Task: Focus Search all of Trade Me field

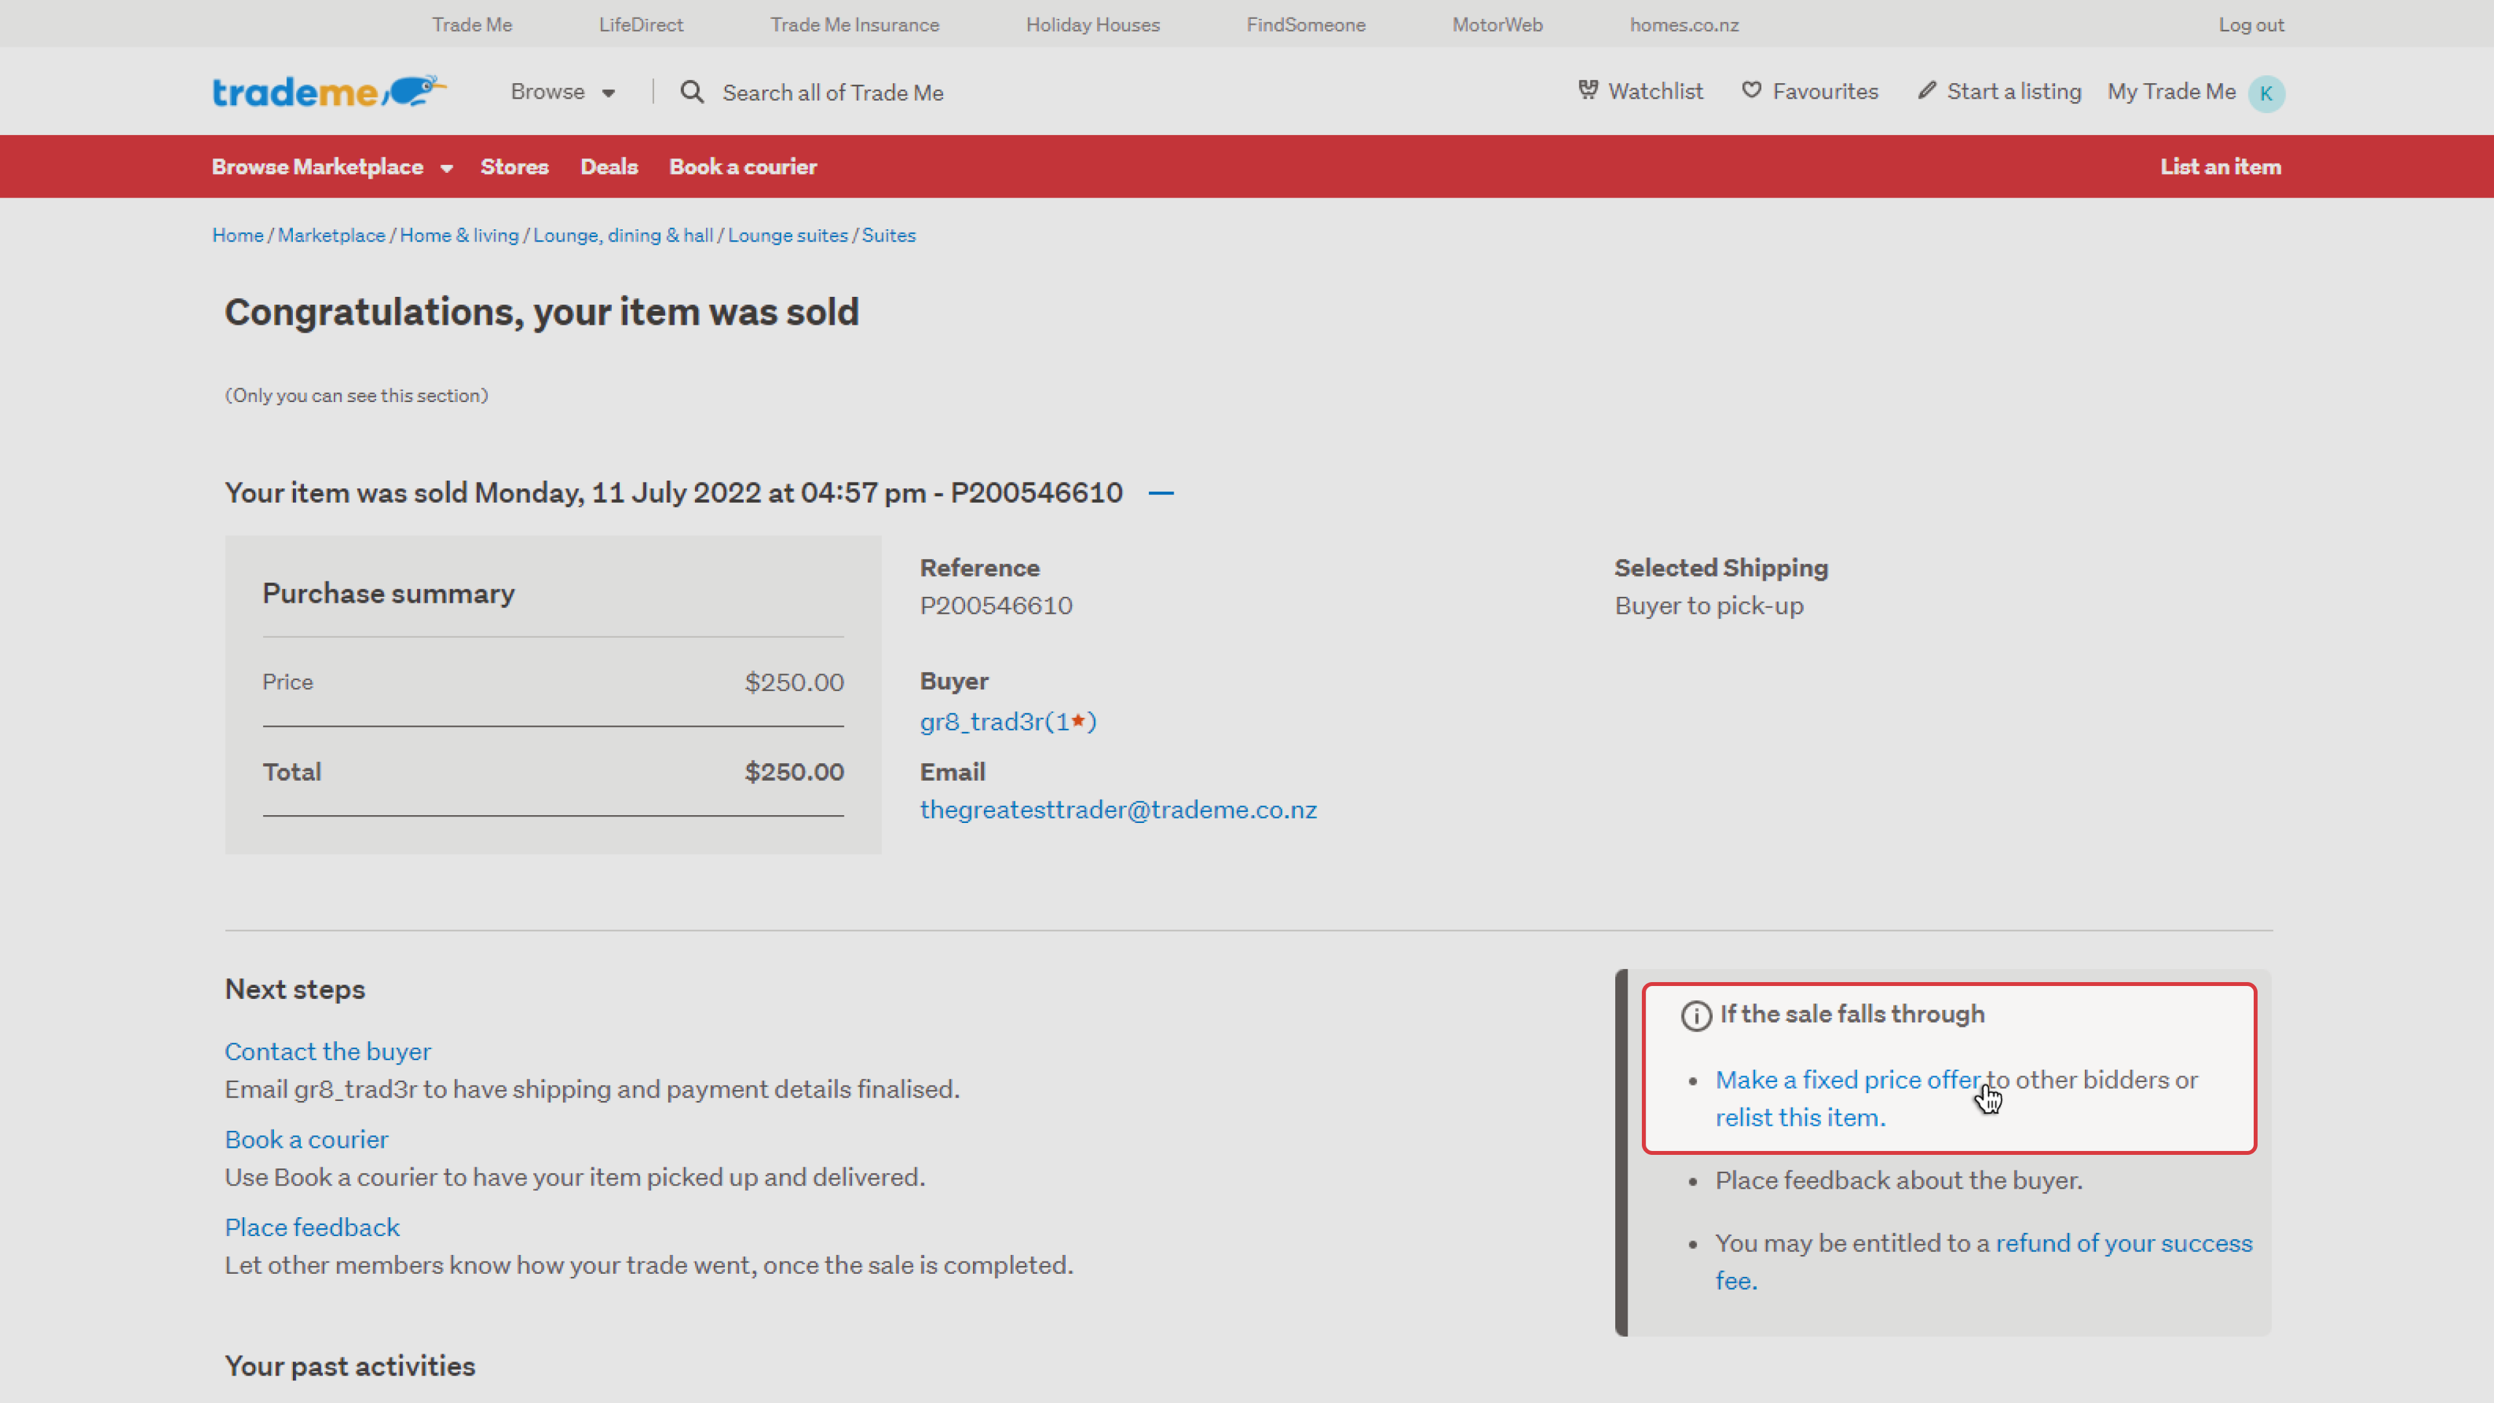Action: [833, 92]
